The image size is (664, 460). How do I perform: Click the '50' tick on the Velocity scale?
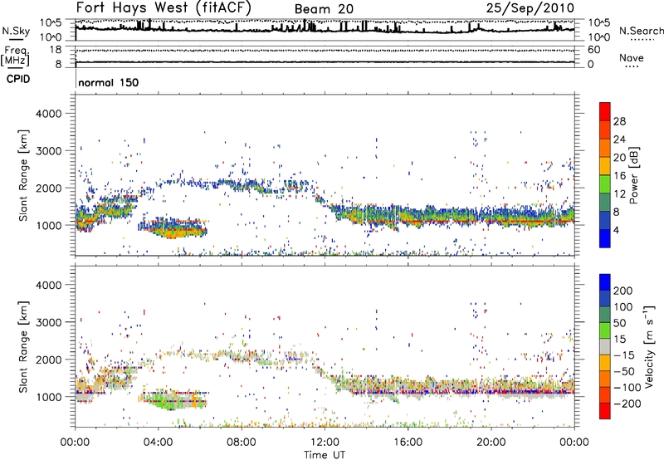point(619,323)
